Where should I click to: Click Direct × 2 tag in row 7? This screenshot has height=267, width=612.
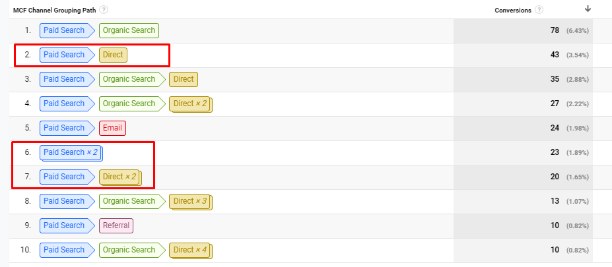click(121, 177)
